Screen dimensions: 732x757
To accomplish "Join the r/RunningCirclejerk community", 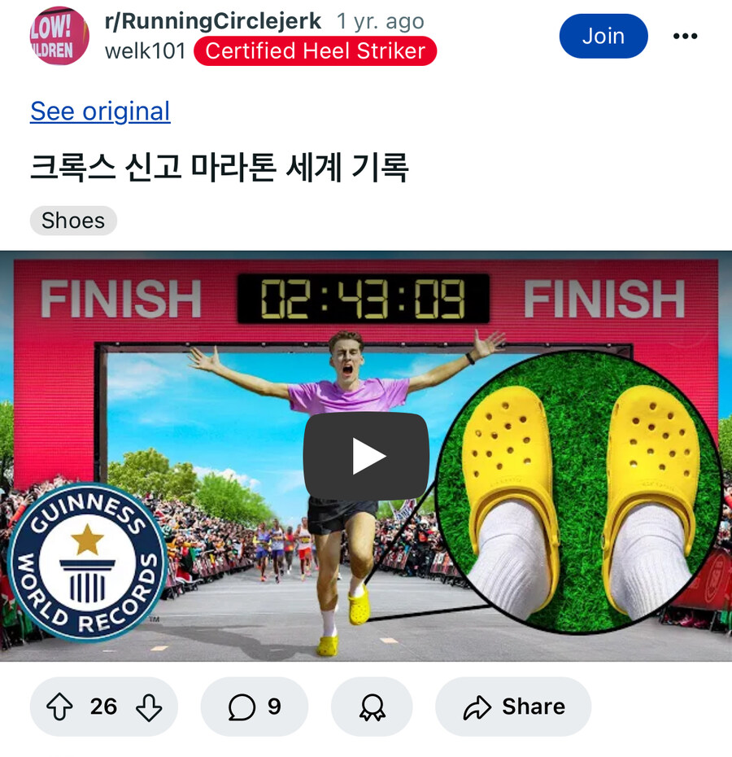I will pos(603,36).
